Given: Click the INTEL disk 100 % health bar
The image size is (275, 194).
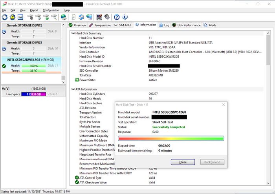Looking at the screenshot, I should click(x=34, y=66).
